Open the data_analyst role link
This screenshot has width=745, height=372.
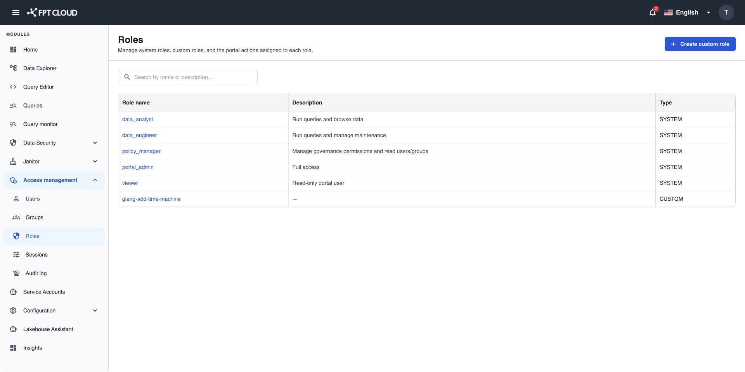coord(137,119)
